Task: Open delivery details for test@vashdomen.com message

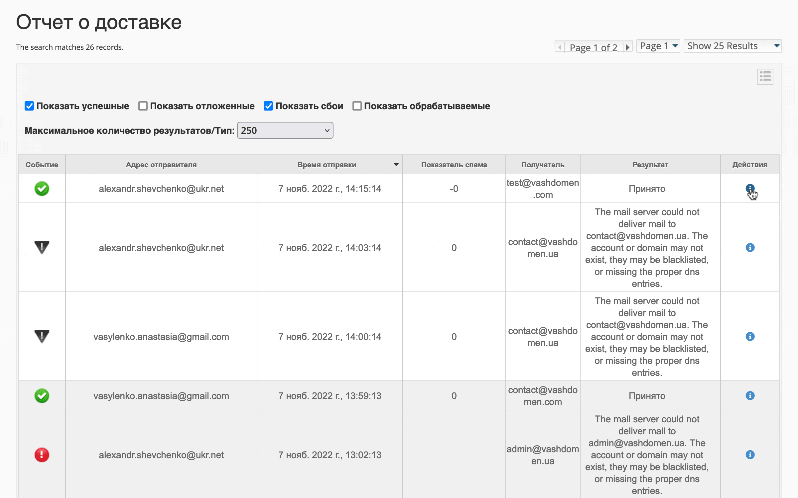Action: [x=750, y=189]
